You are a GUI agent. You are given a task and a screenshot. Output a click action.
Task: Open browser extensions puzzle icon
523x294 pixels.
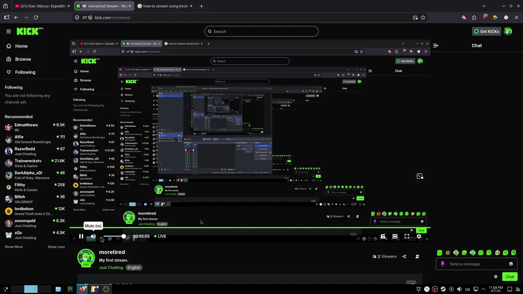pyautogui.click(x=474, y=18)
